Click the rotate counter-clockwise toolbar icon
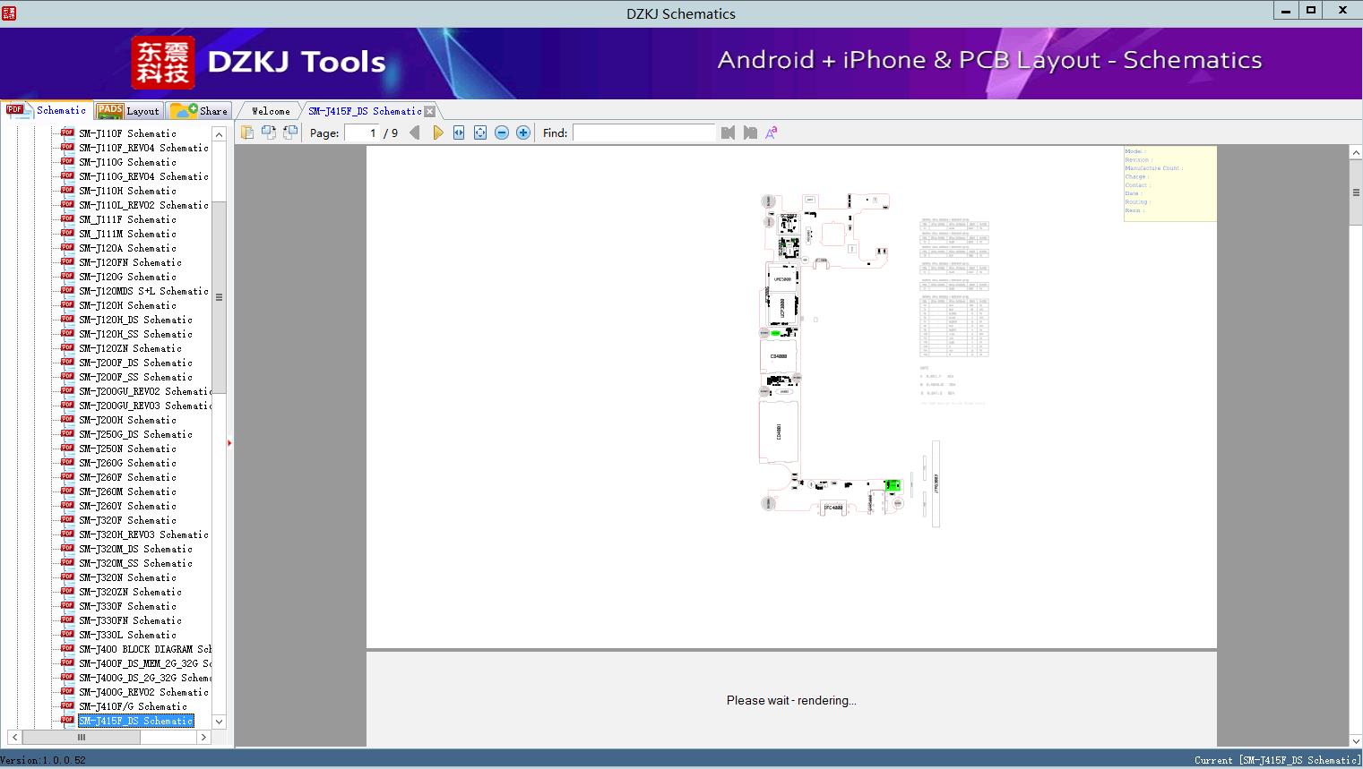The image size is (1363, 769). 269,132
